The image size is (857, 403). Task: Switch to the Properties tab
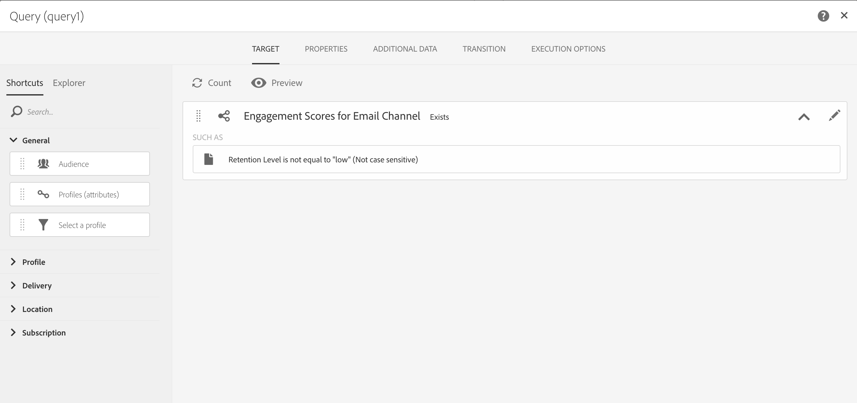click(x=326, y=49)
